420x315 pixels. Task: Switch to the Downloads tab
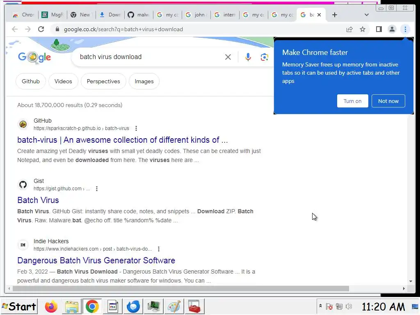click(110, 15)
